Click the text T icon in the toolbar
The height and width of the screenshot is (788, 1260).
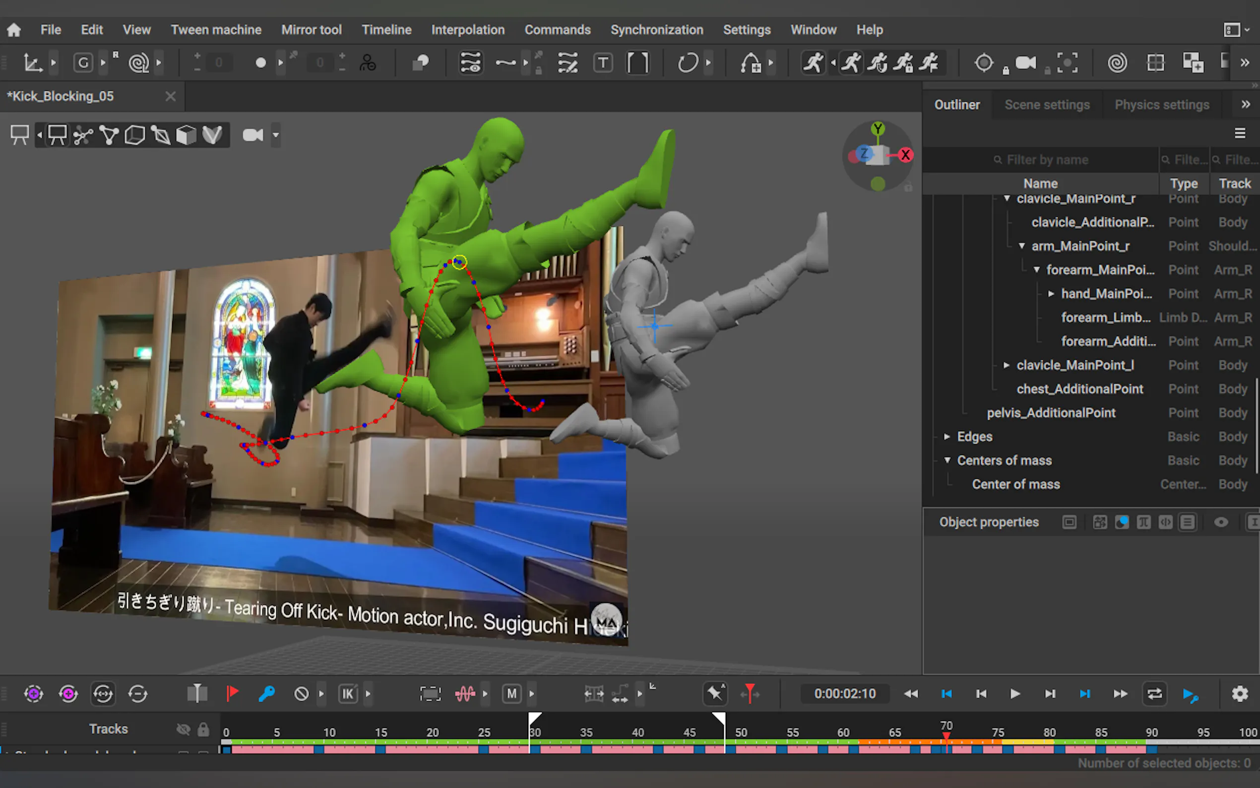pyautogui.click(x=603, y=63)
